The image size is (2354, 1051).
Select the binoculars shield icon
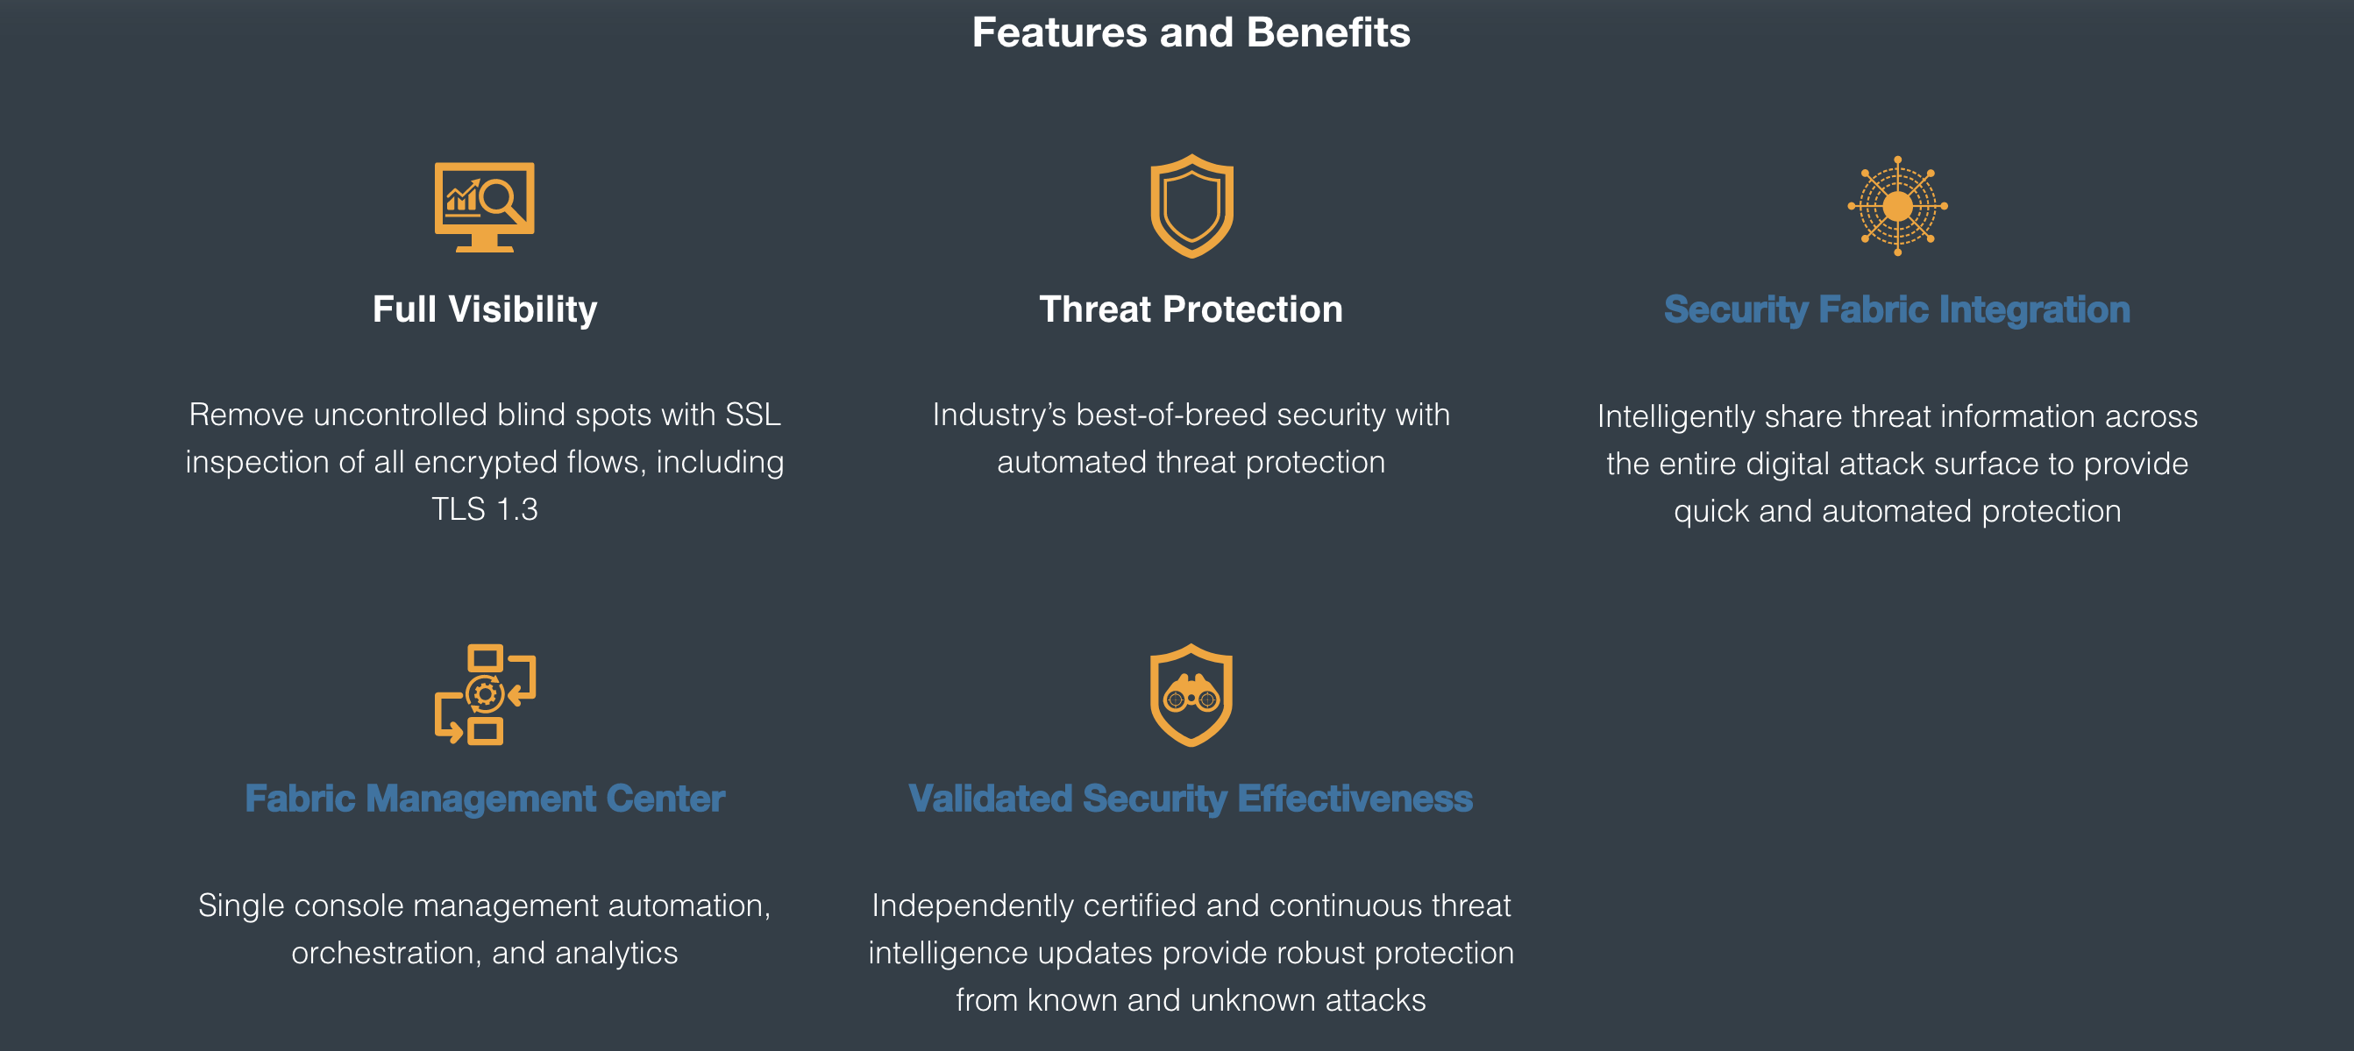pyautogui.click(x=1191, y=694)
